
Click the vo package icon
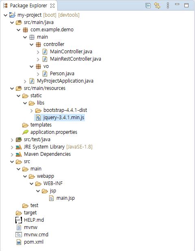(38, 66)
